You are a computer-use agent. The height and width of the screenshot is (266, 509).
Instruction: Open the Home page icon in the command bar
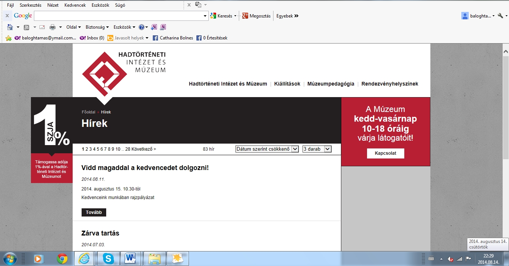tap(10, 27)
